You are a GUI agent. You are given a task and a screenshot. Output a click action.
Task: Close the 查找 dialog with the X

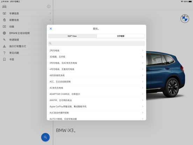pyautogui.click(x=51, y=29)
